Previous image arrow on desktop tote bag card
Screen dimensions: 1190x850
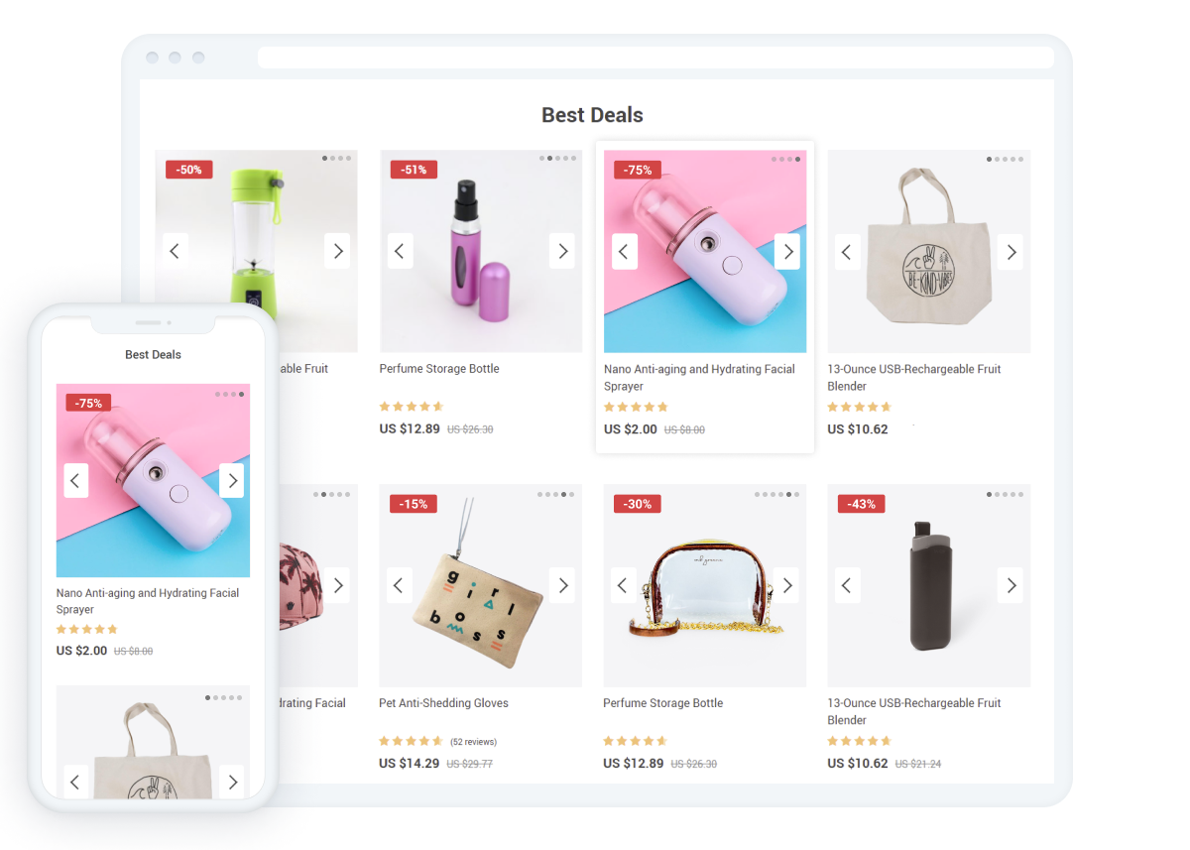click(x=847, y=251)
